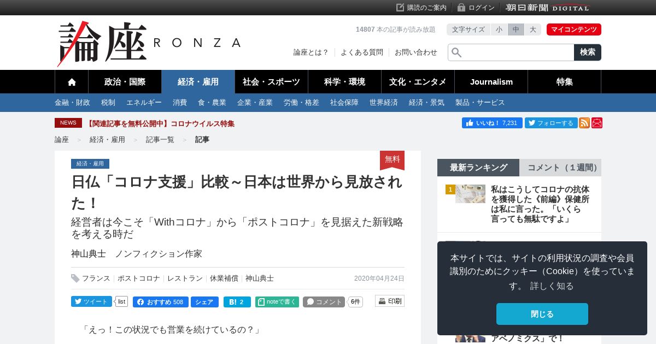This screenshot has width=656, height=344.
Task: Open 特集 navigation menu
Action: (565, 82)
